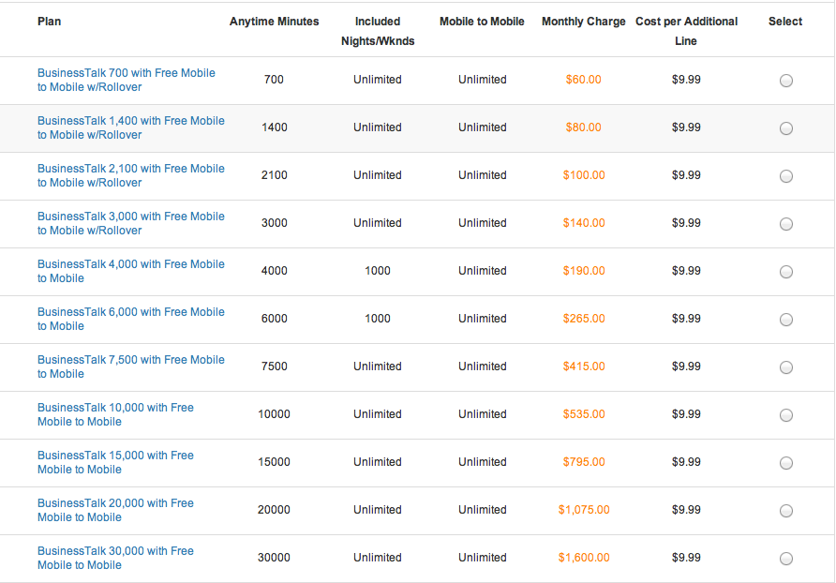Click the 15000 anytime minutes cell
Image resolution: width=836 pixels, height=583 pixels.
pyautogui.click(x=274, y=462)
